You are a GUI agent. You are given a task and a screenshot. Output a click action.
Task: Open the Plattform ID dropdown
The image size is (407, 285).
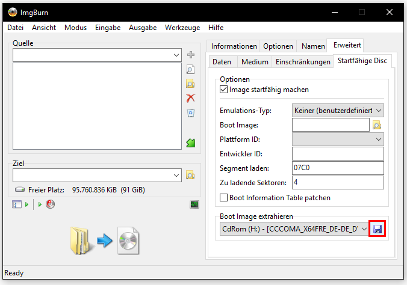[x=379, y=139]
